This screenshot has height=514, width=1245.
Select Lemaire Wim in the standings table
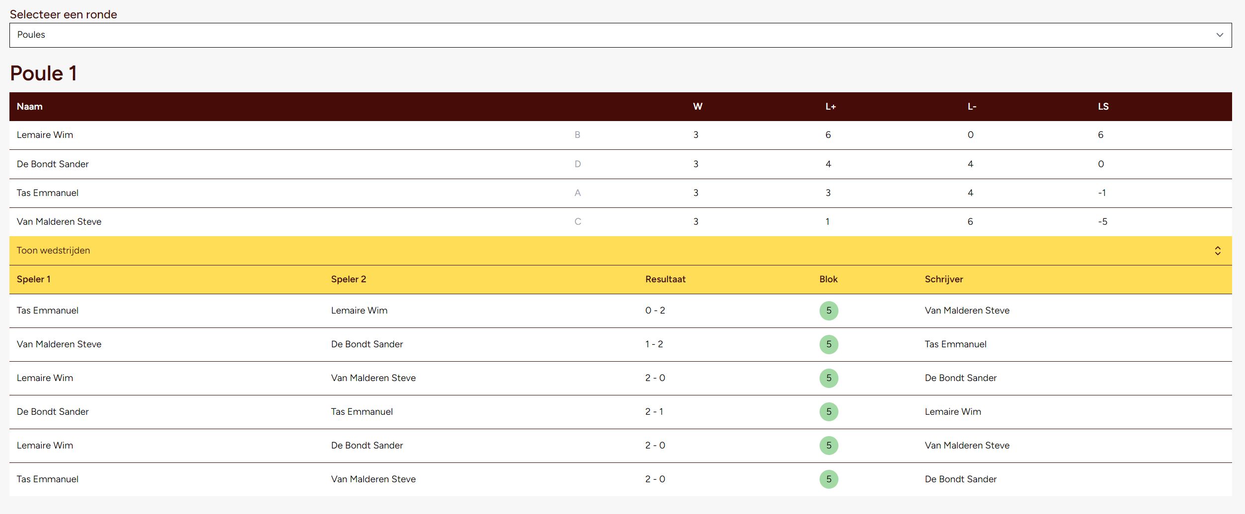click(45, 135)
